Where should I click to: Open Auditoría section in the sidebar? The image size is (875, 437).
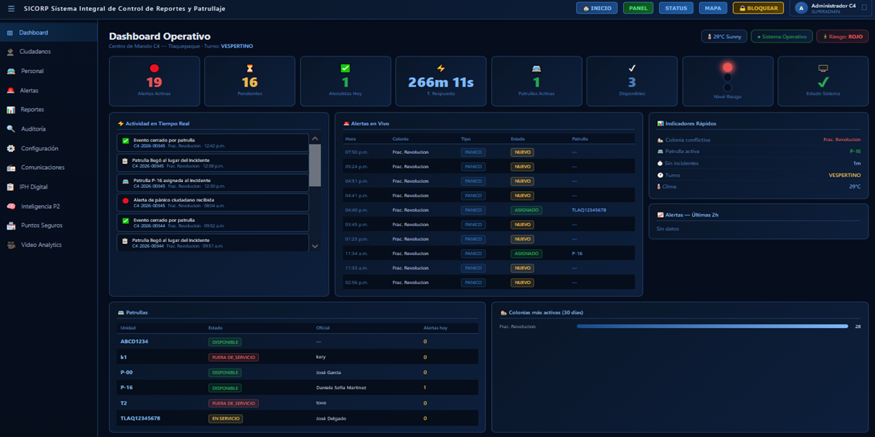click(x=48, y=129)
